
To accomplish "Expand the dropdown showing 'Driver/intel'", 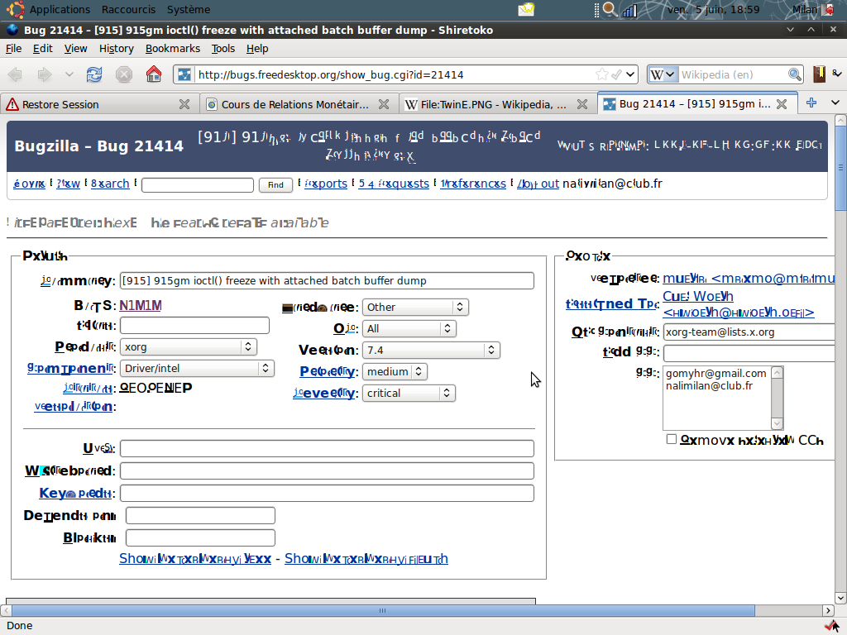I will click(197, 368).
